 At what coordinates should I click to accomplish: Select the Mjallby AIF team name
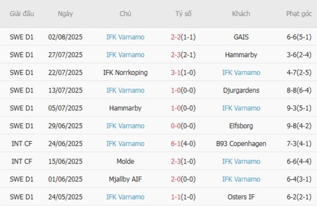pyautogui.click(x=125, y=179)
